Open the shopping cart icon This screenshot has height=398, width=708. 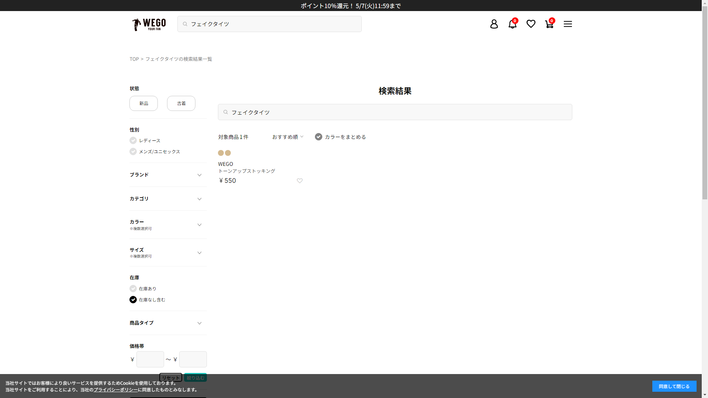click(x=549, y=24)
